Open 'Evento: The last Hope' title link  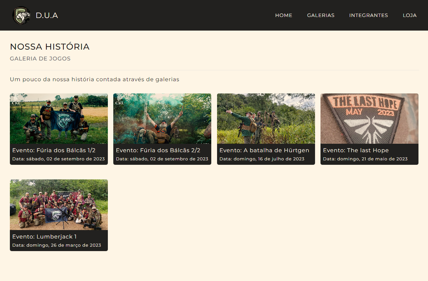(x=356, y=150)
